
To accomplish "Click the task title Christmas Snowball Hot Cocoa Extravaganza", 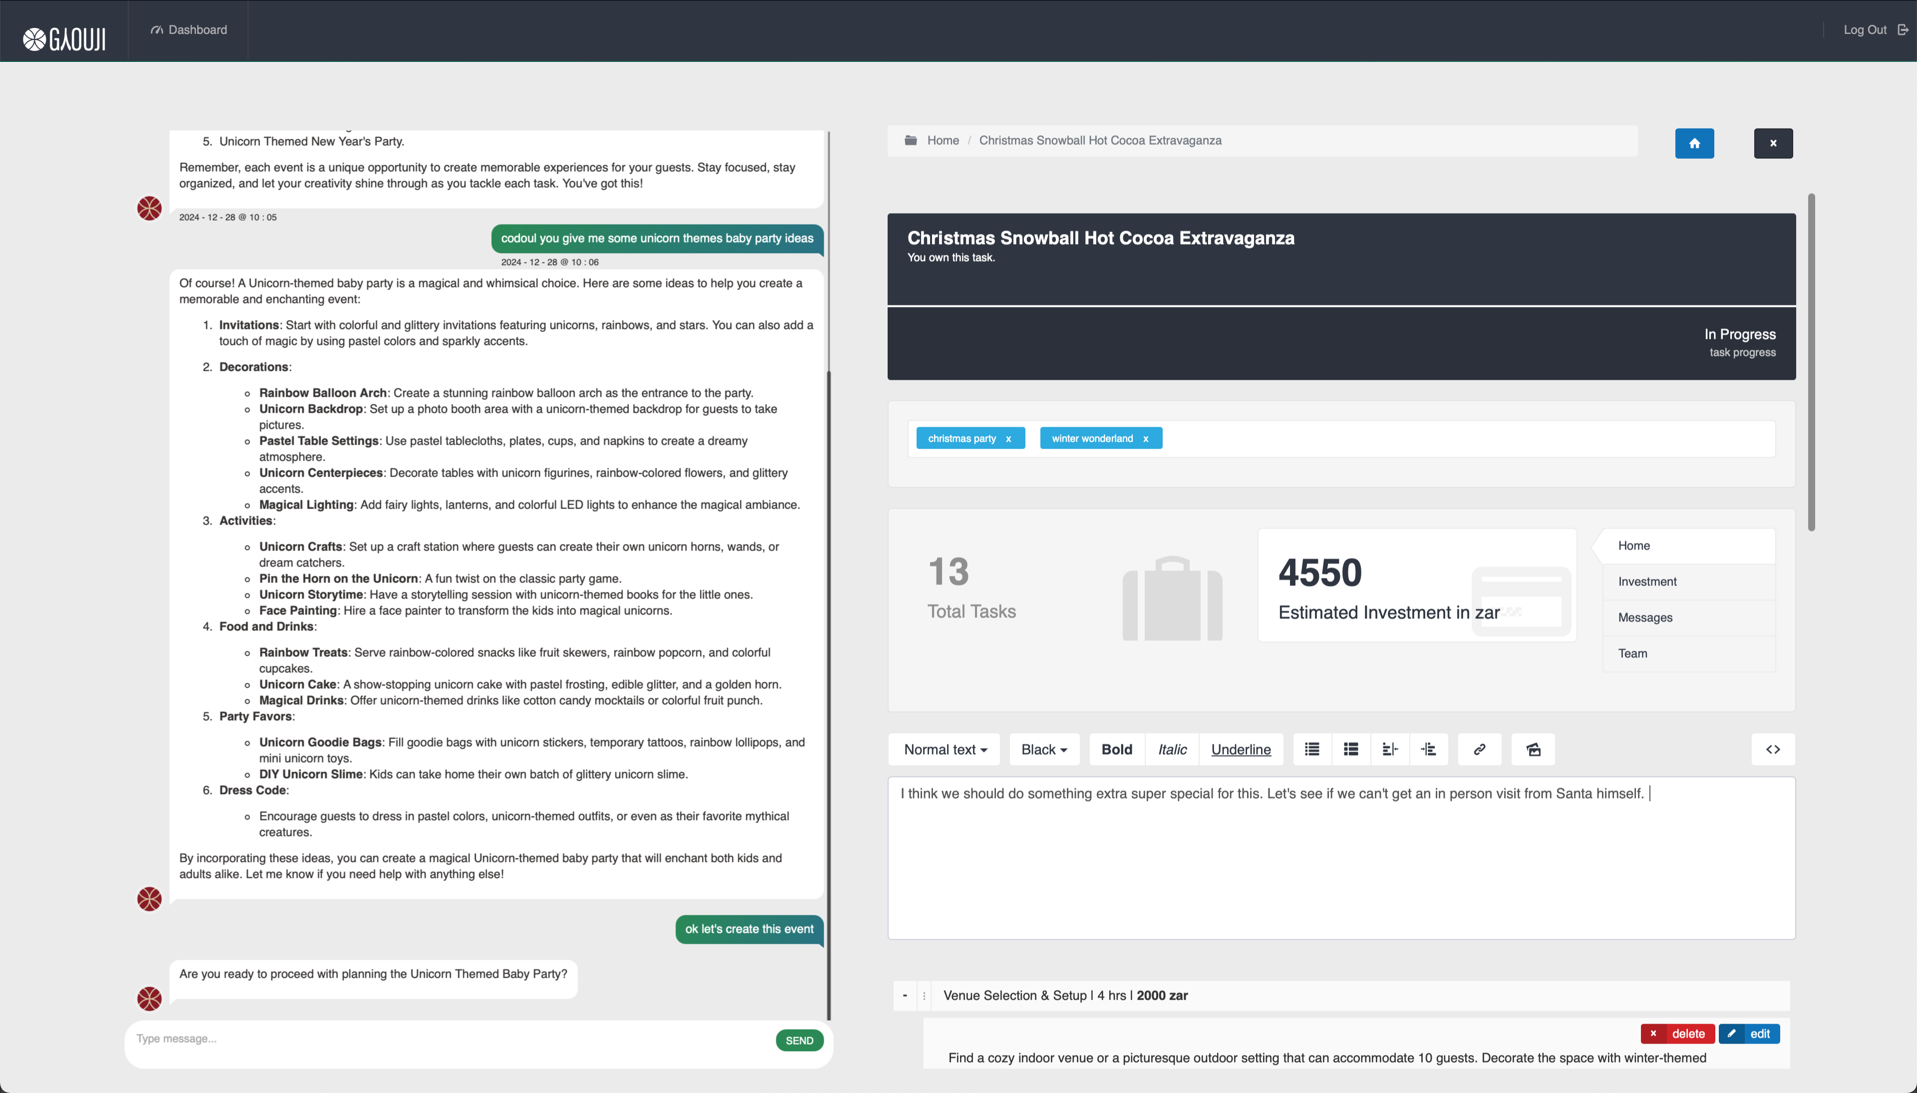I will click(x=1101, y=238).
